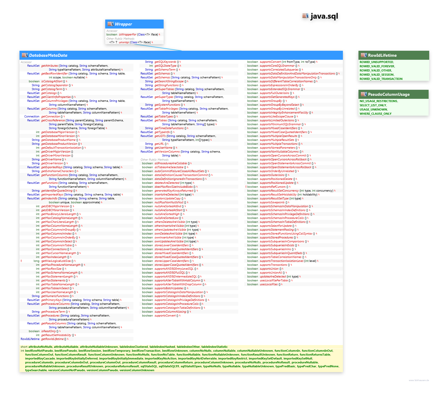Click the getAttributes method
The image size is (446, 394).
49,66
